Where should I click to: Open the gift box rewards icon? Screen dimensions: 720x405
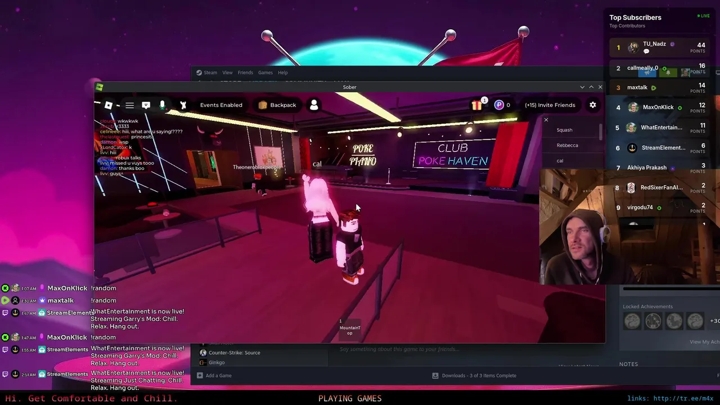477,105
